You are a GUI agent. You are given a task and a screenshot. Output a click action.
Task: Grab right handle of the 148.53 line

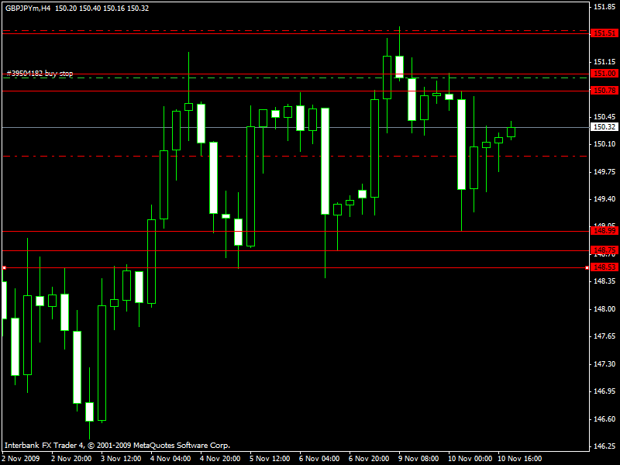(x=587, y=267)
